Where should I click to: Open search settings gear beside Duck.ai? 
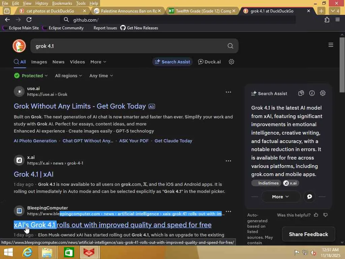(x=231, y=62)
